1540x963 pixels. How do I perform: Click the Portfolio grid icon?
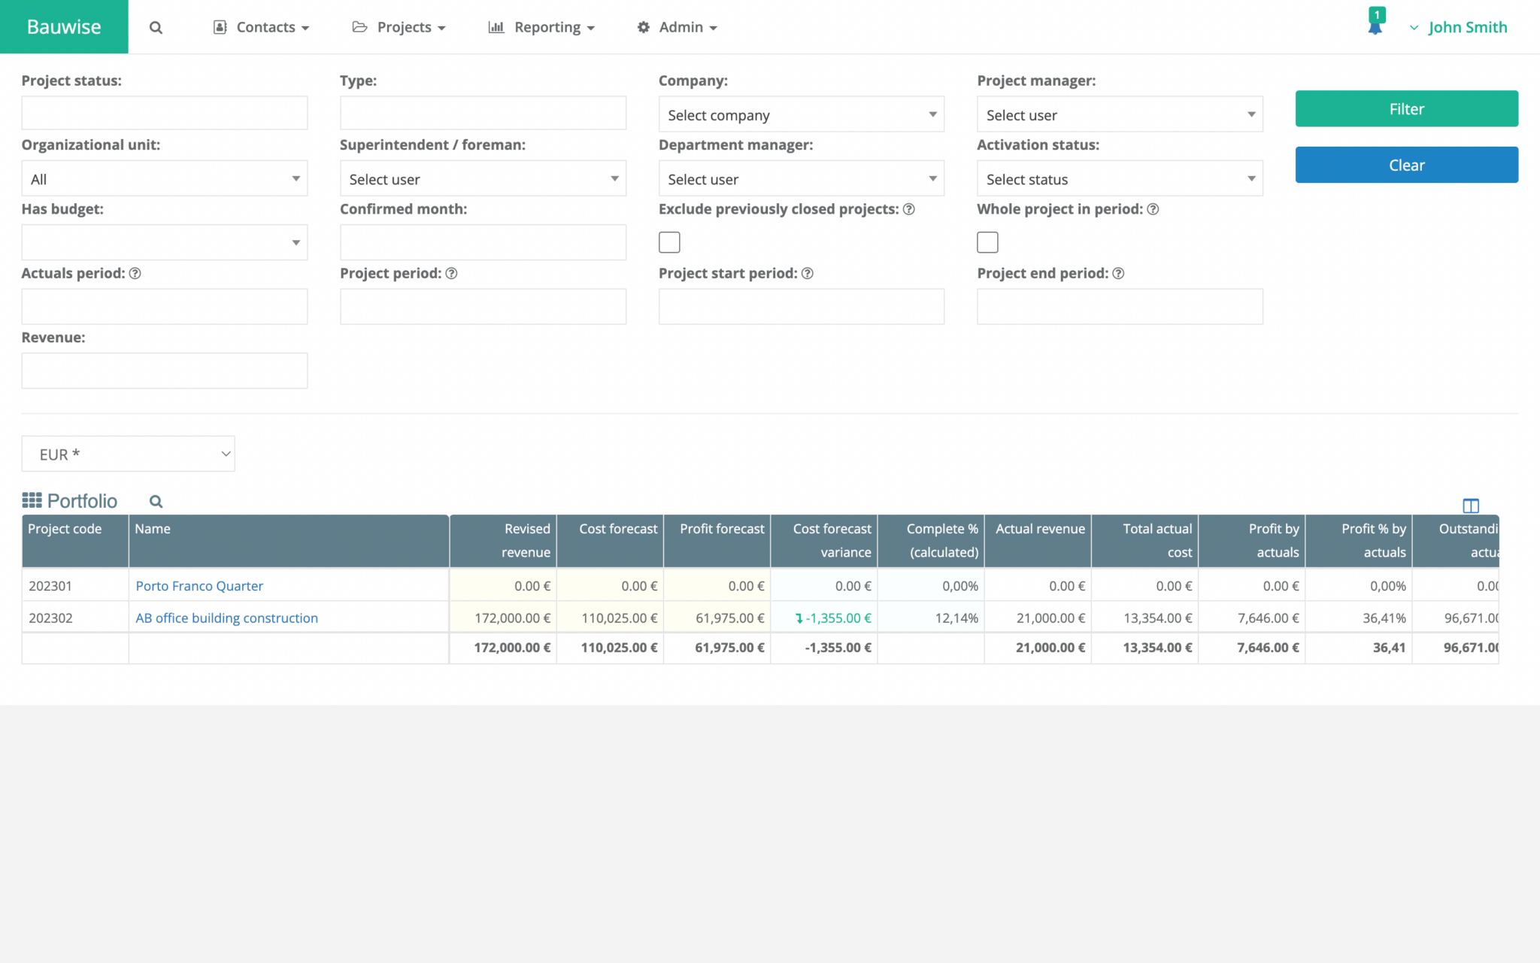coord(32,500)
